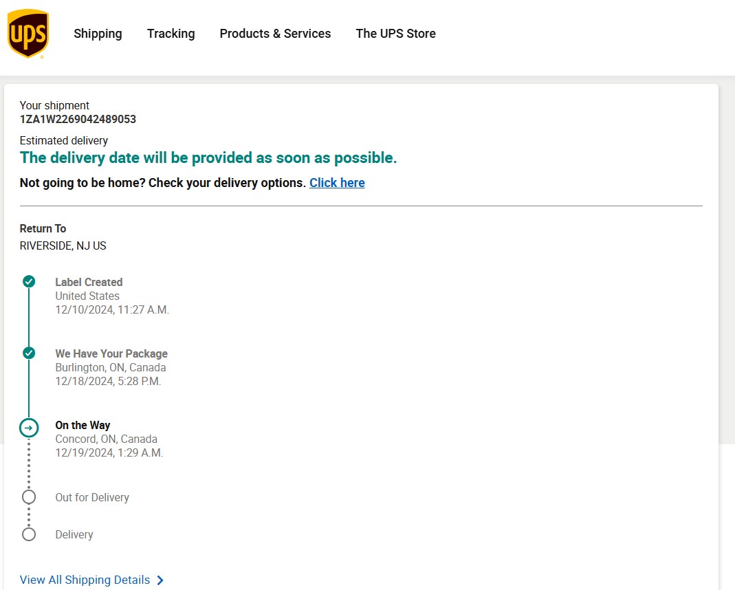Open View All Shipping Details link
Image resolution: width=735 pixels, height=590 pixels.
pyautogui.click(x=85, y=580)
